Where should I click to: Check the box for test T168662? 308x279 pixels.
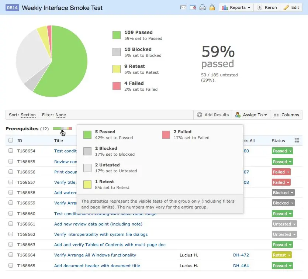11,234
